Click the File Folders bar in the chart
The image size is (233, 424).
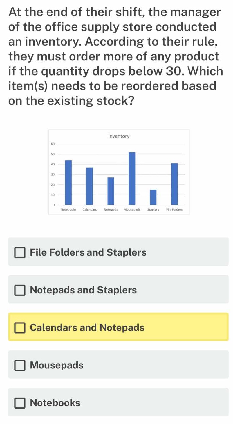click(x=174, y=184)
